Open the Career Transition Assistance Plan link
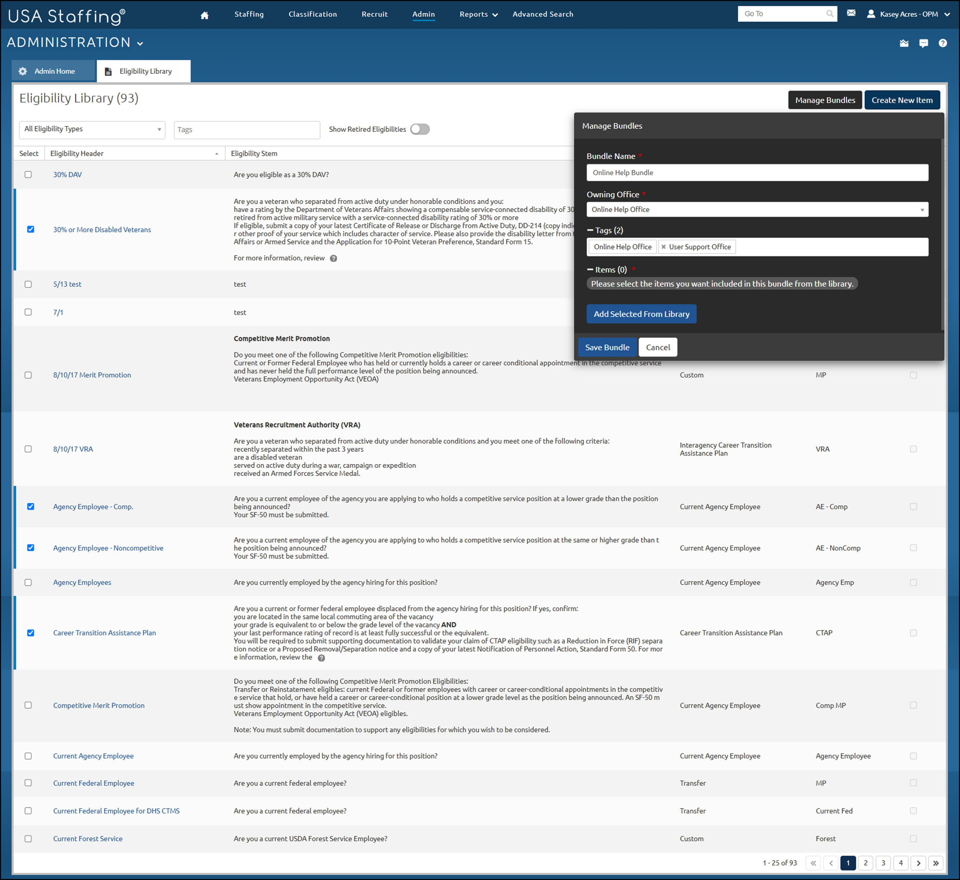Screen dimensions: 960x880 pos(104,633)
